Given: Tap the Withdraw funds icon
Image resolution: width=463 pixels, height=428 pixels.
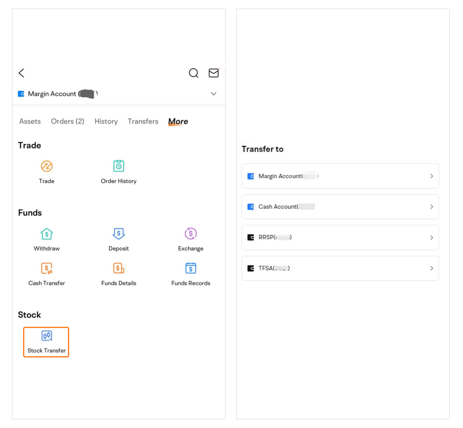Looking at the screenshot, I should pyautogui.click(x=47, y=234).
